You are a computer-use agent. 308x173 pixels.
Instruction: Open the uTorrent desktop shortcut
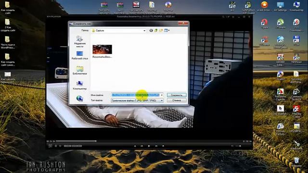tap(280, 24)
